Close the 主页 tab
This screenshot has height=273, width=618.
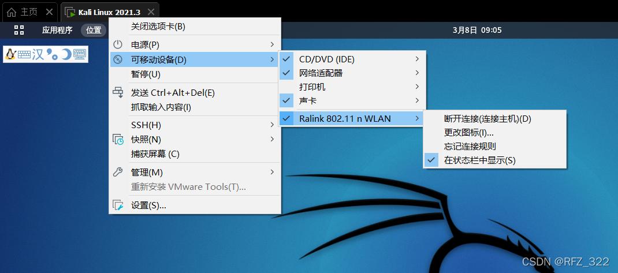click(49, 12)
